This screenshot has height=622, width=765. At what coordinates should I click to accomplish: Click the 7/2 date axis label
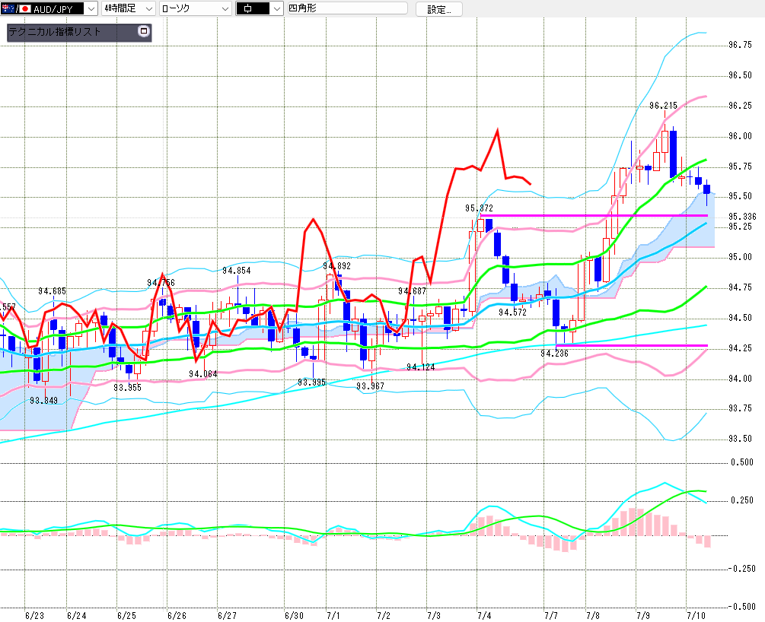(384, 616)
